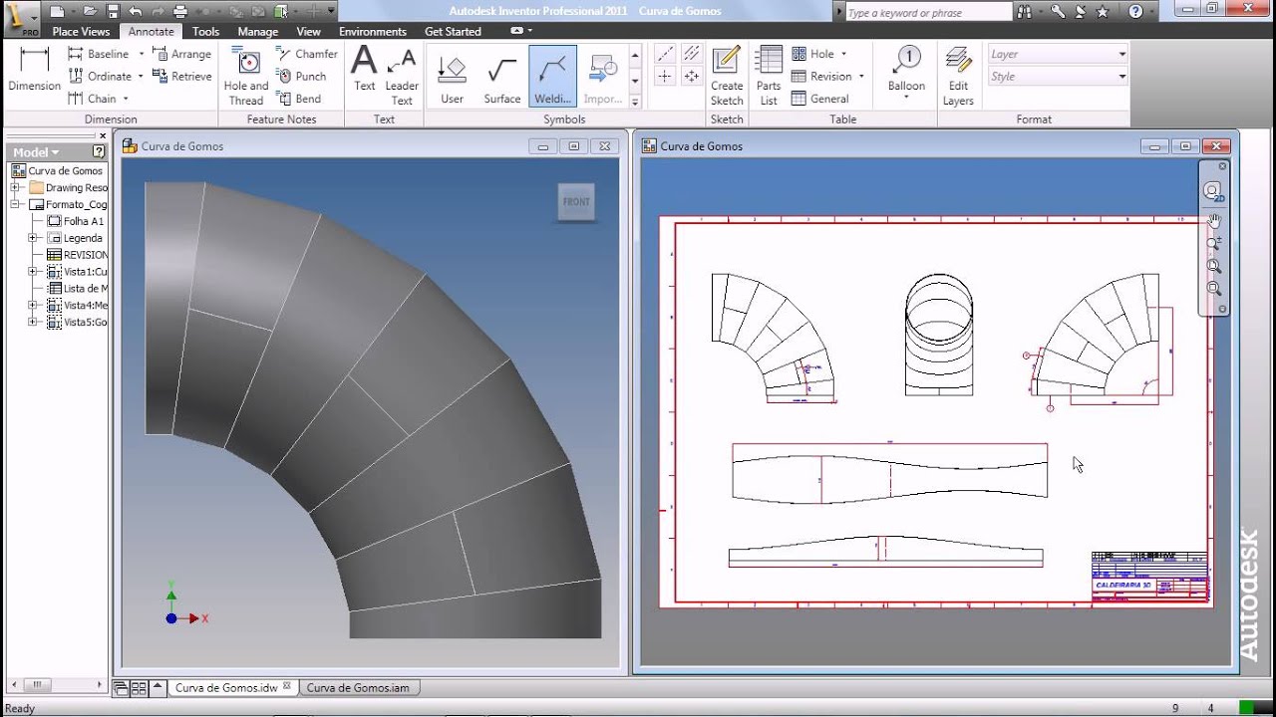This screenshot has width=1276, height=717.
Task: Click the Print icon in quick access toolbar
Action: point(180,12)
